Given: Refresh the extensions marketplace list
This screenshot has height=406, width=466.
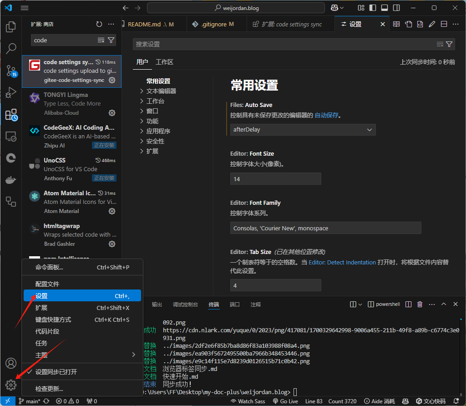Looking at the screenshot, I should (99, 24).
